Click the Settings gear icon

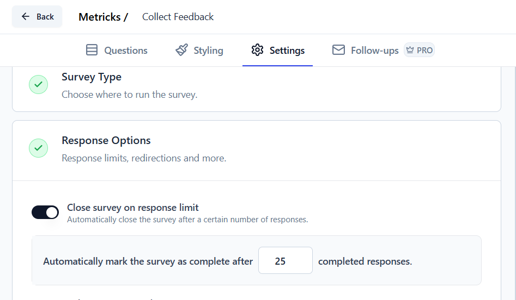click(x=257, y=51)
